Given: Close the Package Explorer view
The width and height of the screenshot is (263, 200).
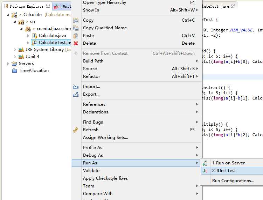Looking at the screenshot, I should [48, 6].
